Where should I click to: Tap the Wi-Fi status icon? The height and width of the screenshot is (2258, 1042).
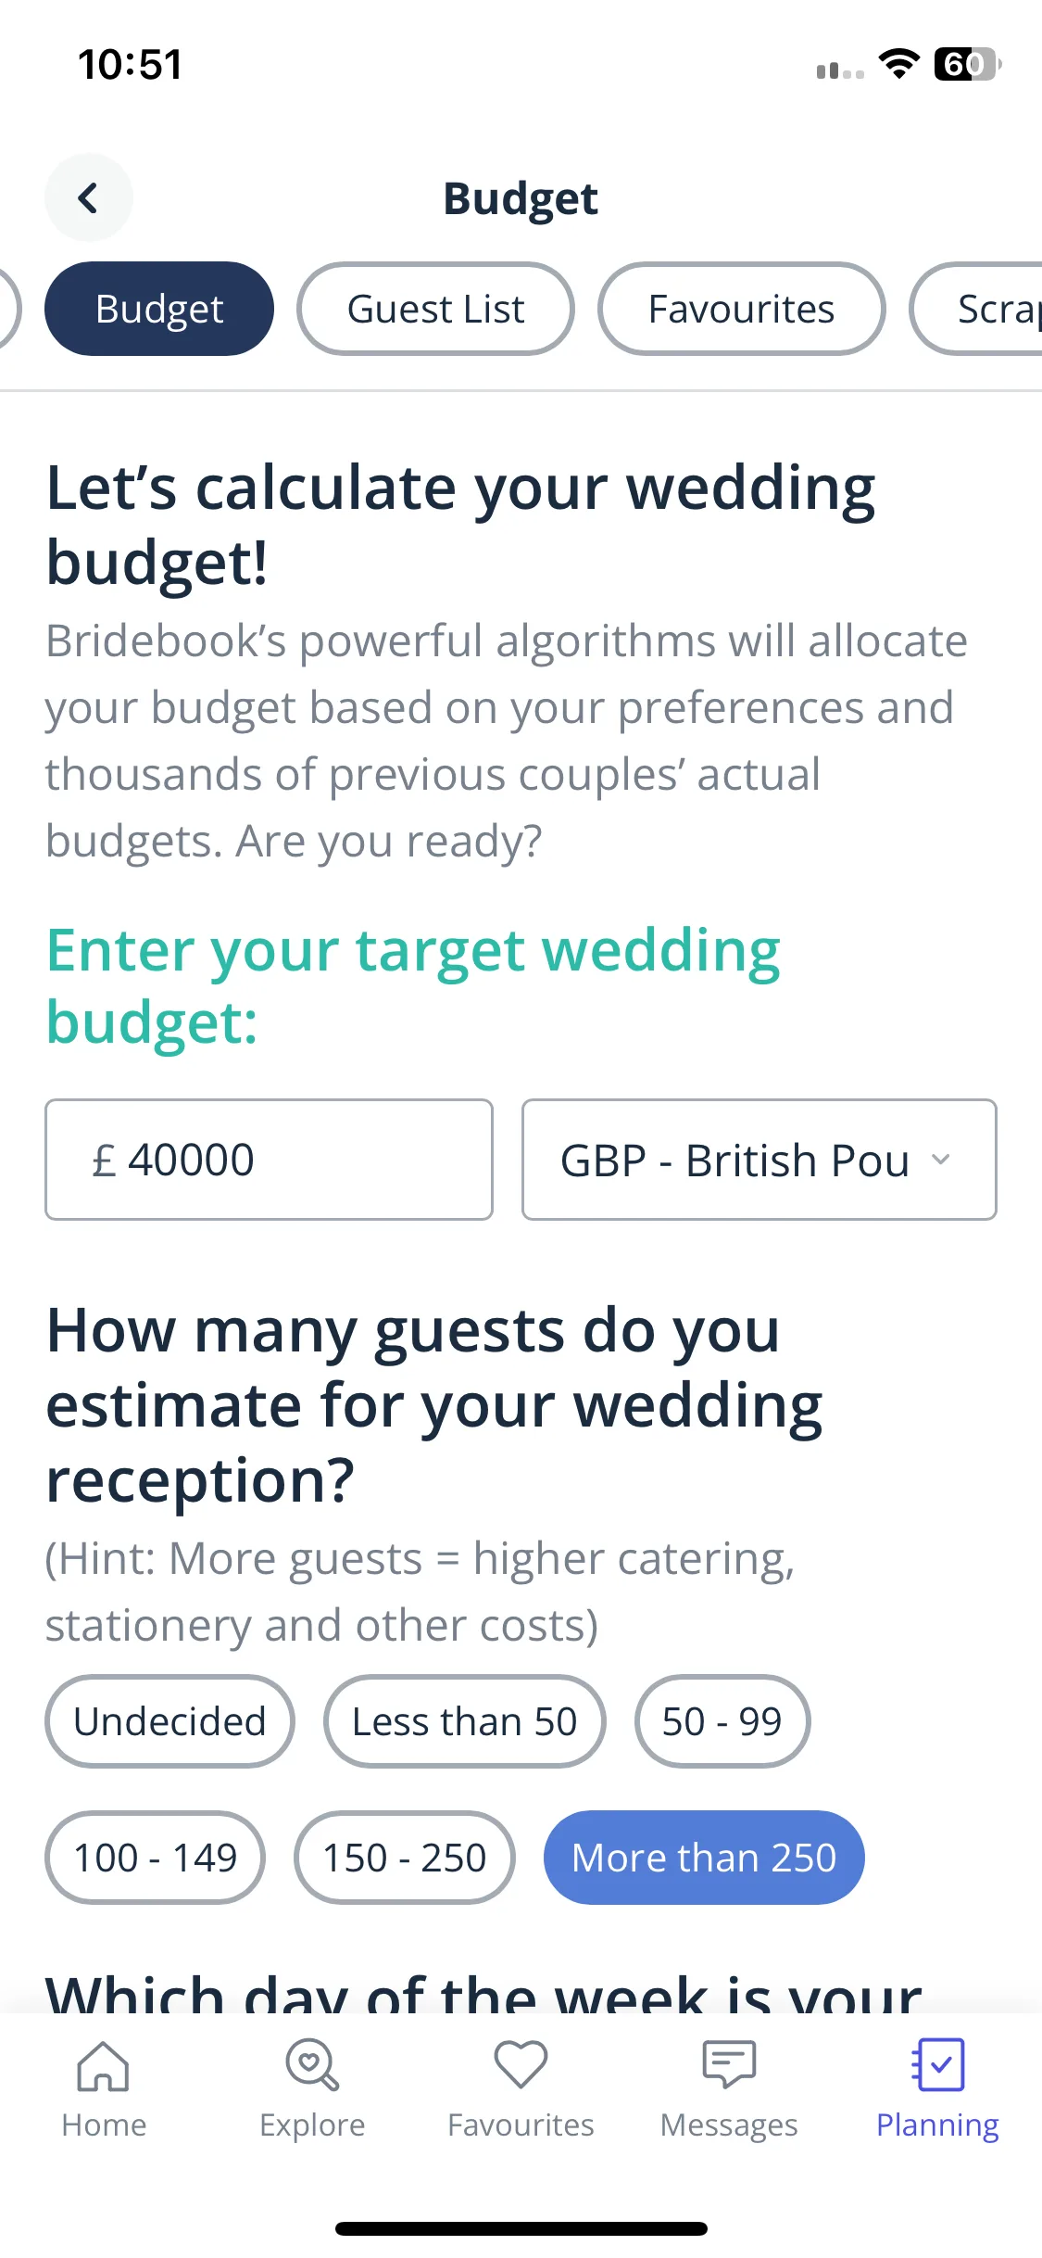pyautogui.click(x=898, y=64)
